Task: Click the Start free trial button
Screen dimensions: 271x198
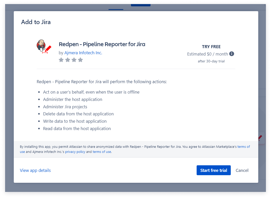Action: [213, 170]
